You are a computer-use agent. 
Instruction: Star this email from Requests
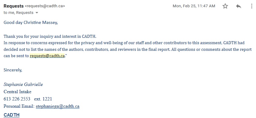(225, 6)
